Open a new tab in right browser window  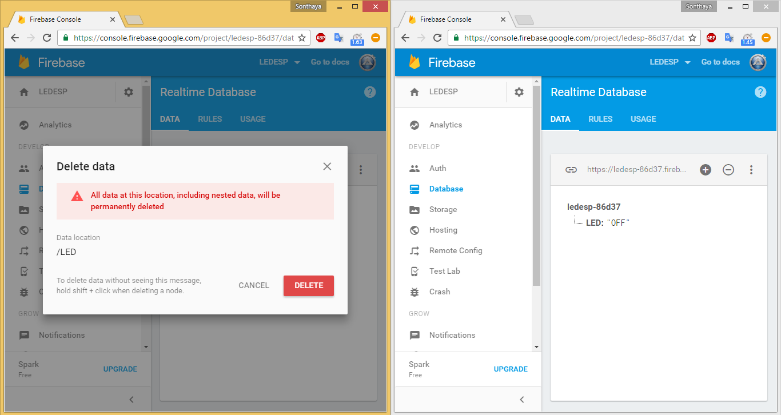[524, 20]
